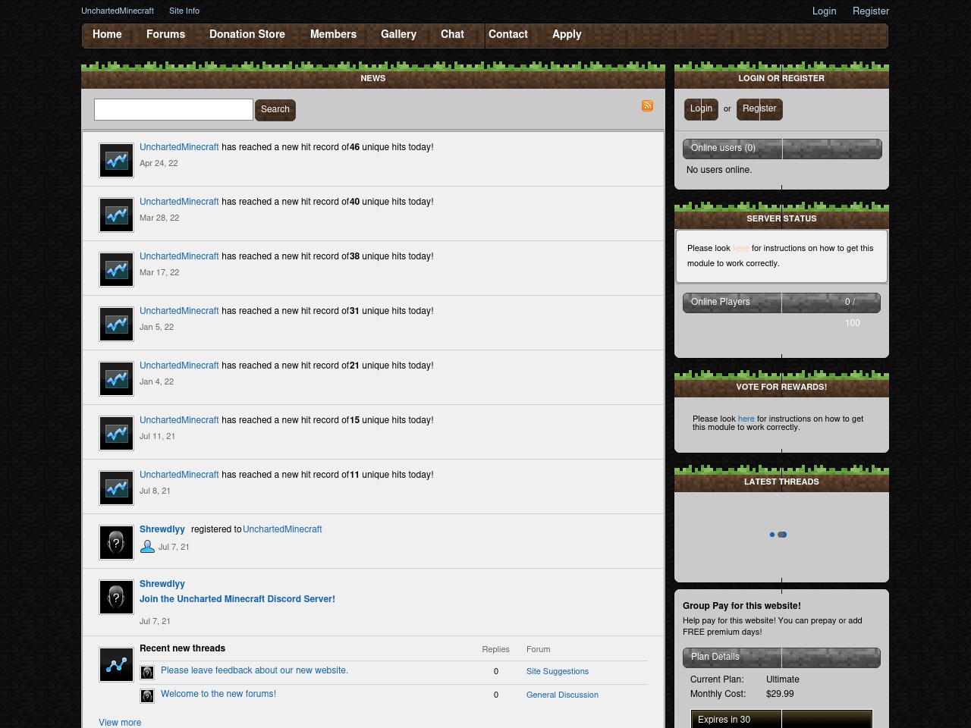The image size is (971, 728).
Task: Open the UnchartedMinecraft link in the top bar
Action: (118, 11)
